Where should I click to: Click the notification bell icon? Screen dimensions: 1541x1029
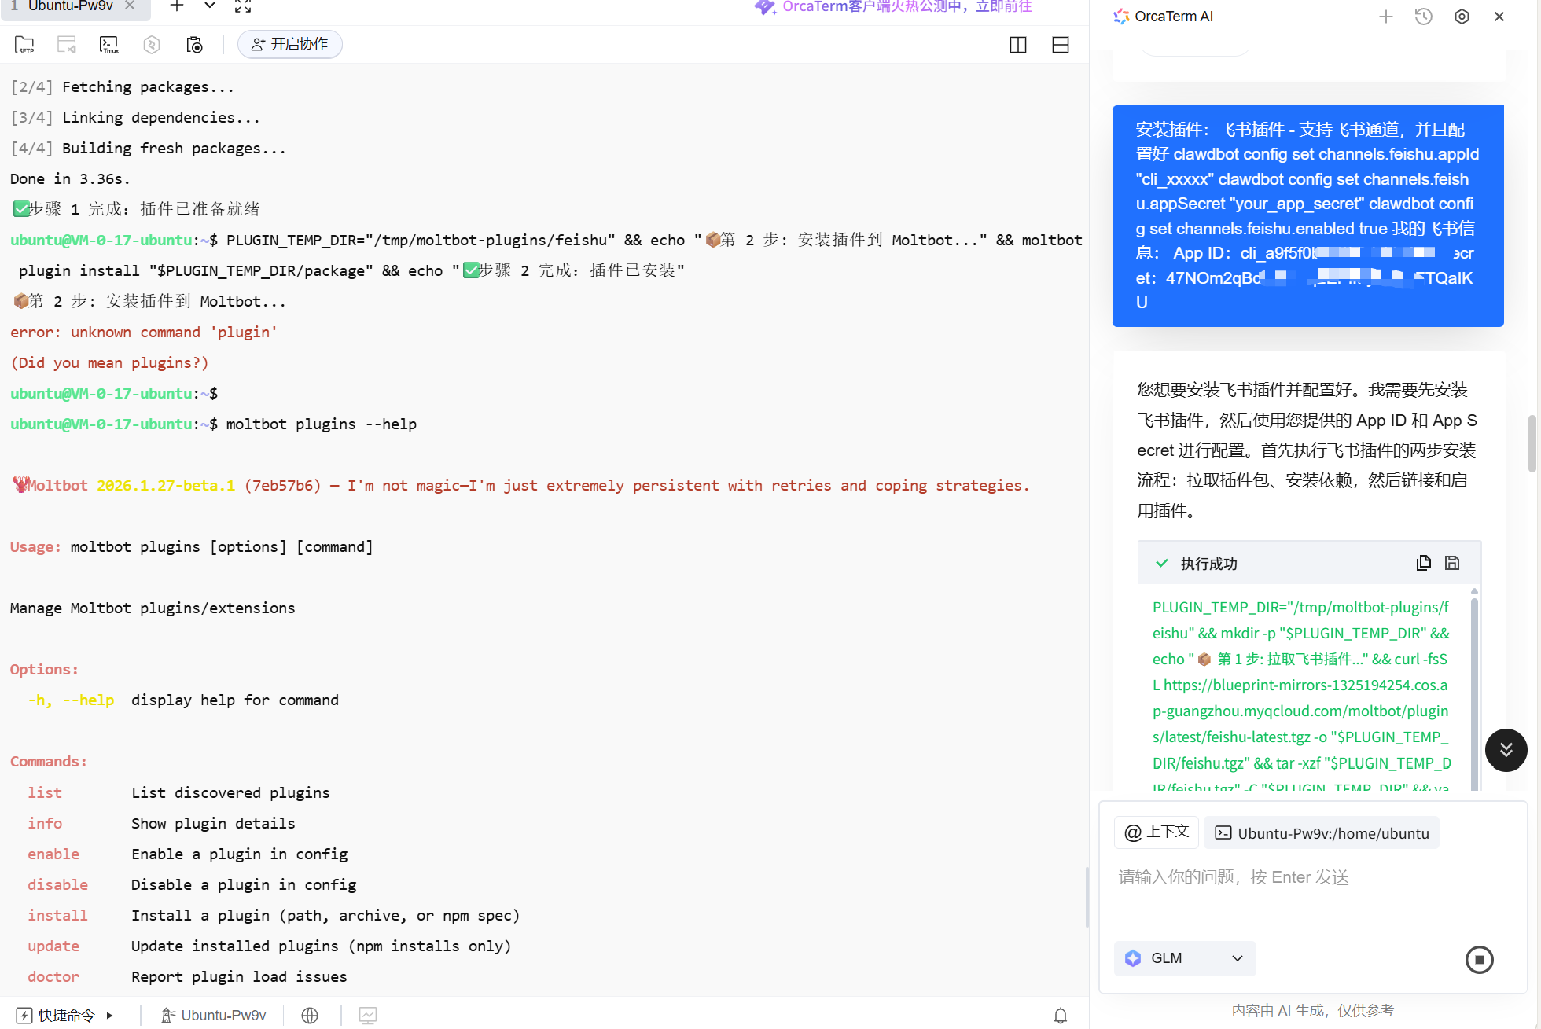coord(1061,1016)
